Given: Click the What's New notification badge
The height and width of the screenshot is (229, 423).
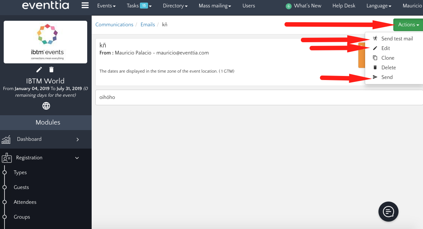Looking at the screenshot, I should coord(288,6).
